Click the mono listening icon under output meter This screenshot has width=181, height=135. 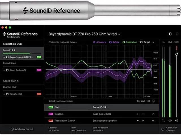coord(170,121)
